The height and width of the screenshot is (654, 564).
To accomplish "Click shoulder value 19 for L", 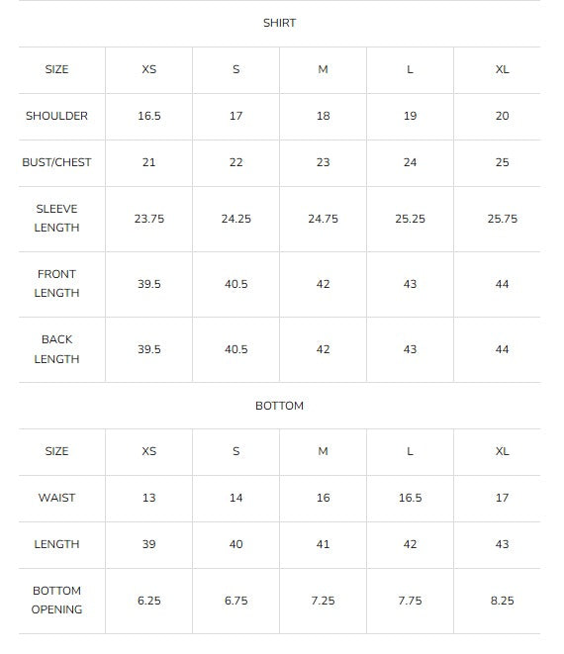I will (x=410, y=116).
